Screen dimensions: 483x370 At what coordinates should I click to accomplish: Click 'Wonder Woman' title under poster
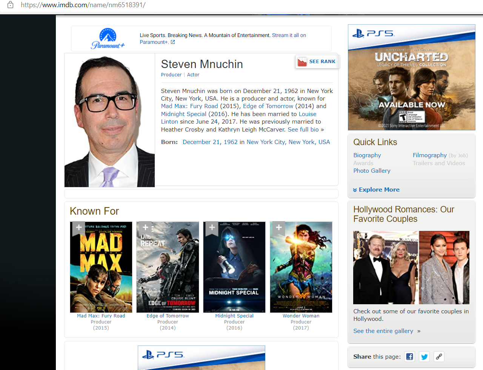[301, 316]
